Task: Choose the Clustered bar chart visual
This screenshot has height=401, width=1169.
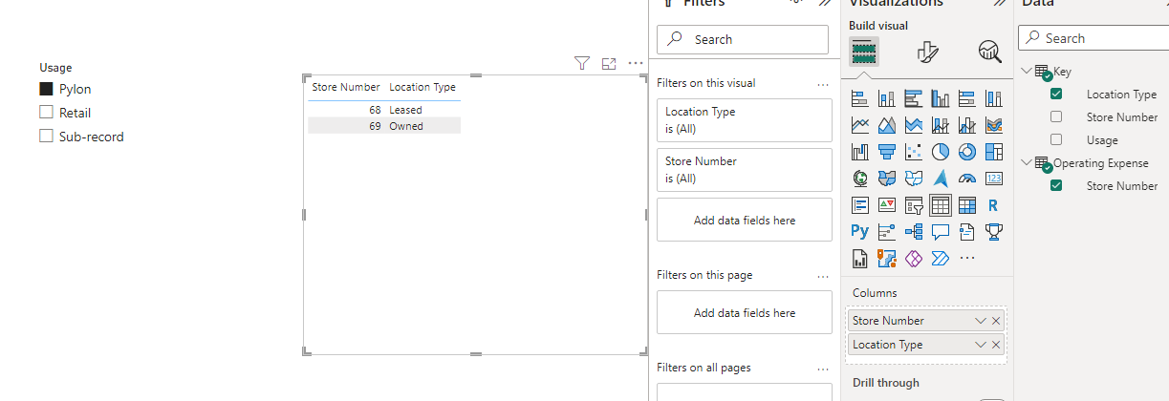Action: pyautogui.click(x=913, y=98)
